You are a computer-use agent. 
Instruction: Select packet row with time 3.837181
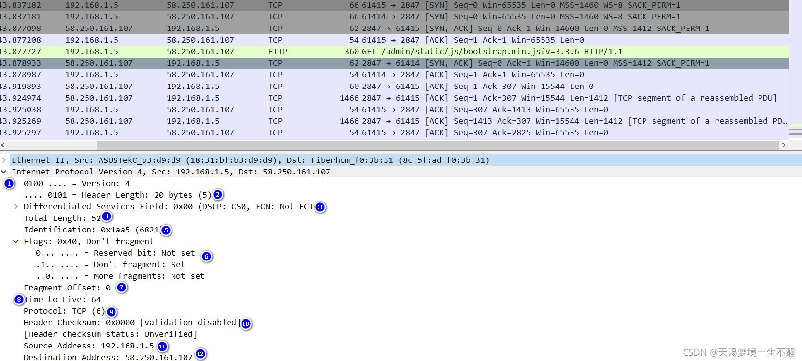tap(394, 16)
